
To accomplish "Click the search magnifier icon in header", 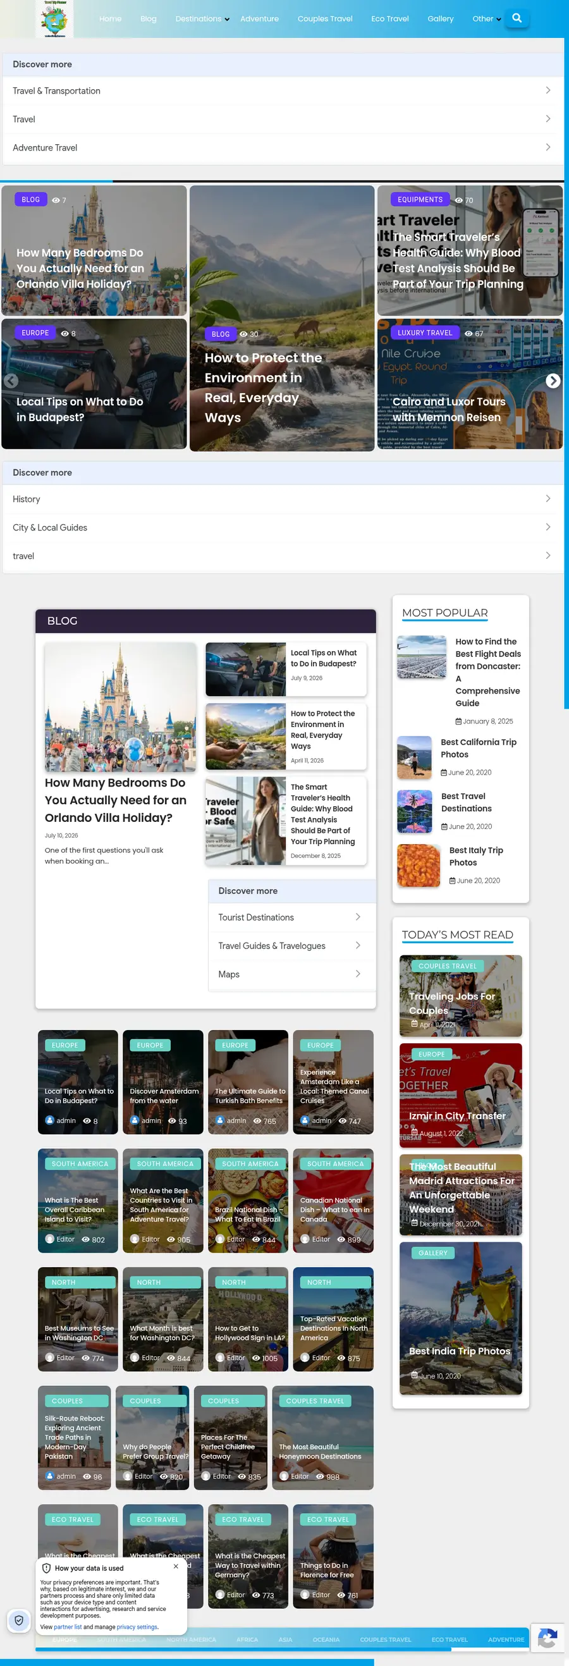I will [517, 18].
